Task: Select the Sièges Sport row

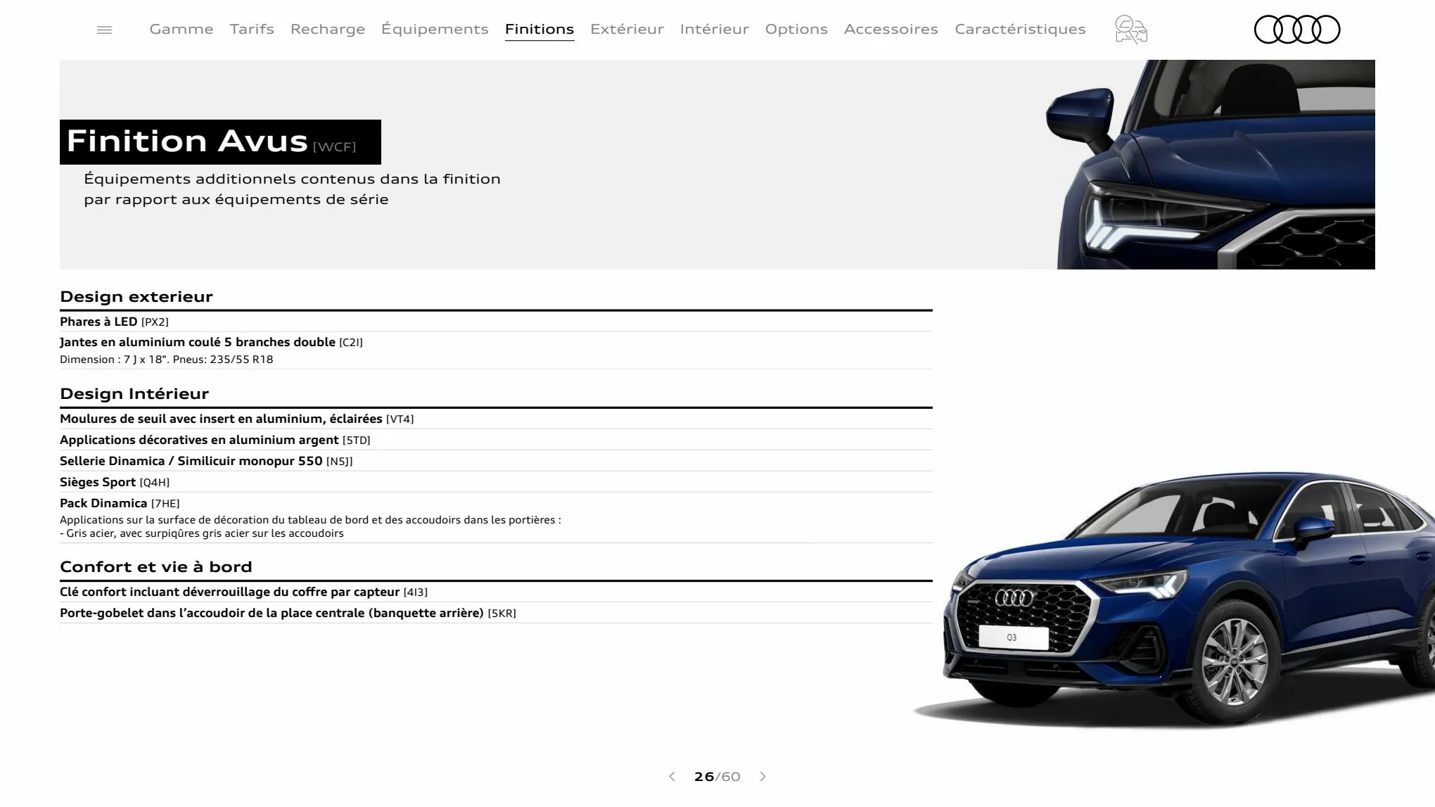Action: tap(496, 482)
